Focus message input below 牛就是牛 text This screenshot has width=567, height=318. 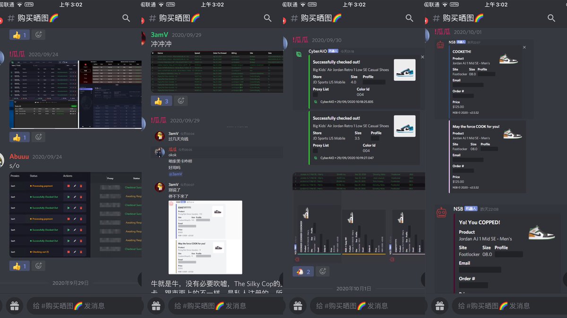tap(226, 306)
